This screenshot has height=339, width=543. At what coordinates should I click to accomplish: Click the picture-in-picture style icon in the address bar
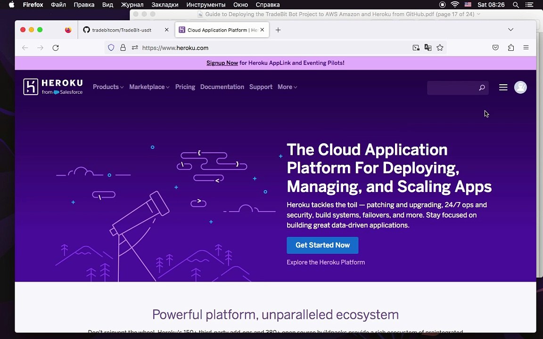click(x=416, y=48)
